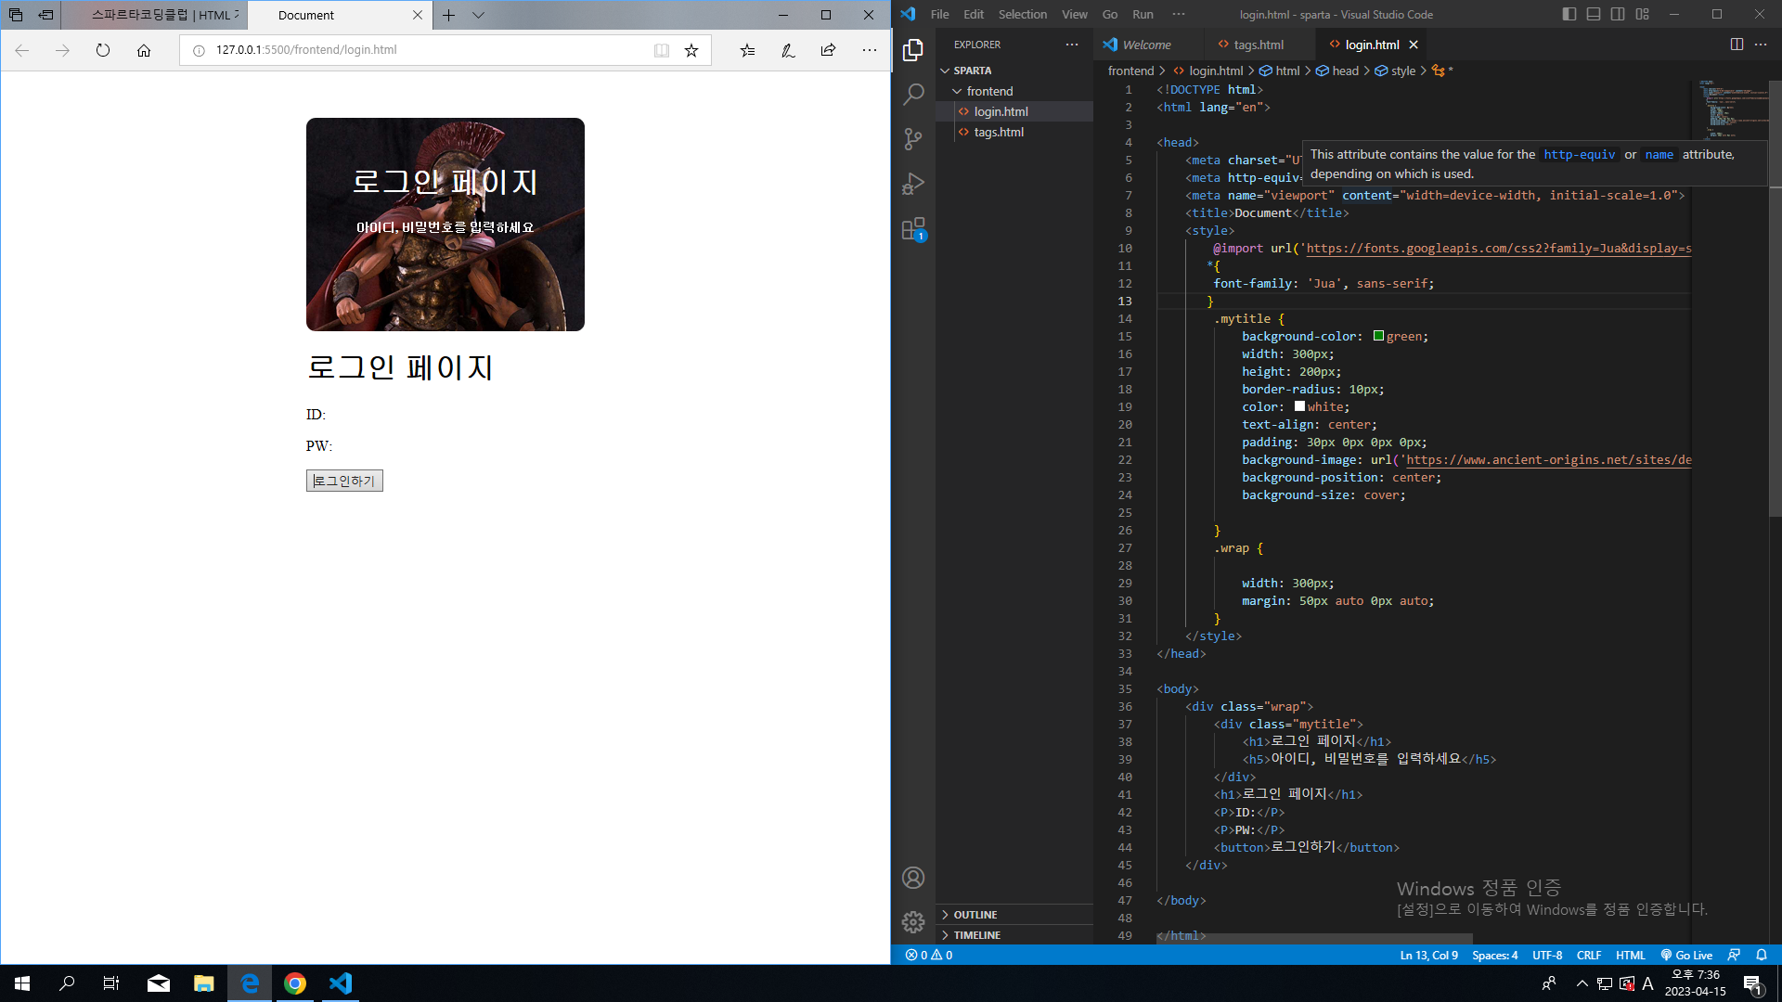Click the green color swatch in CSS

[x=1378, y=336]
